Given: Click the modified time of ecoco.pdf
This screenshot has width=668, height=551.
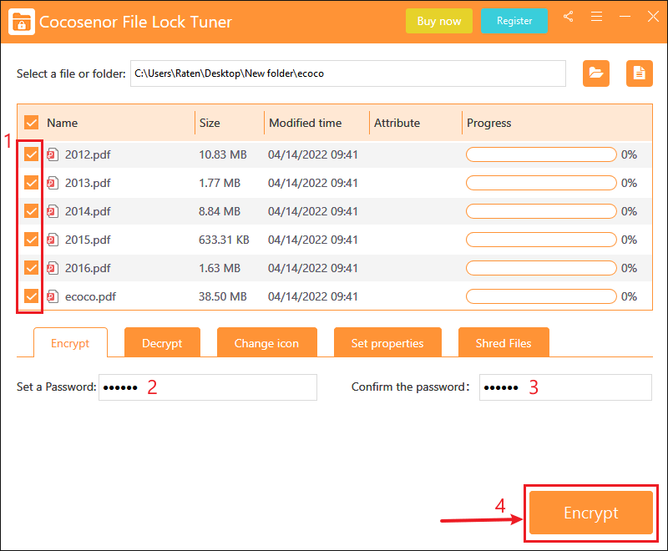Looking at the screenshot, I should (312, 296).
